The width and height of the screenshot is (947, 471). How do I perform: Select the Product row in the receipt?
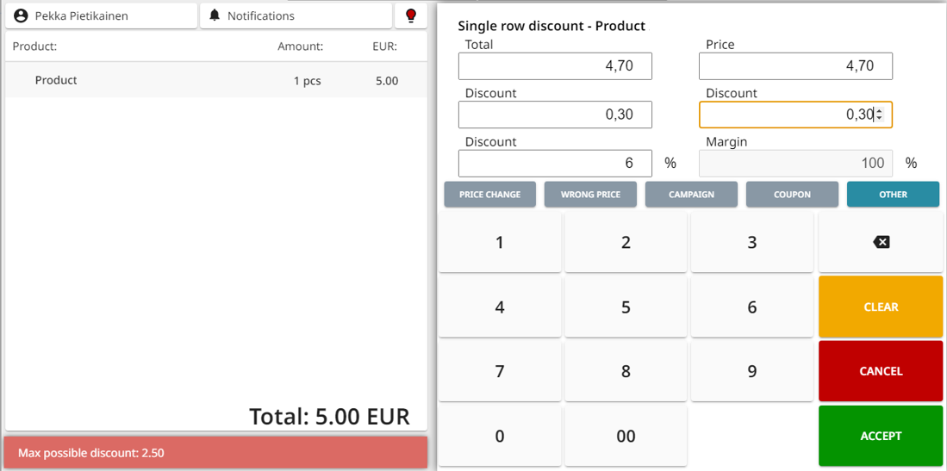[215, 81]
